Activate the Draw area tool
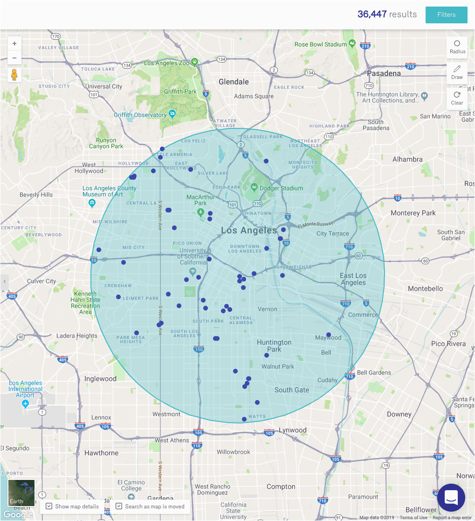The image size is (475, 521). pos(457,72)
